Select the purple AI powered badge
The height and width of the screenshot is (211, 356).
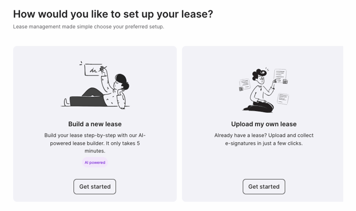(x=95, y=162)
